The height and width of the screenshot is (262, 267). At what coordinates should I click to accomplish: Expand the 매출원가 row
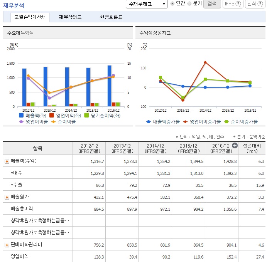point(7,197)
